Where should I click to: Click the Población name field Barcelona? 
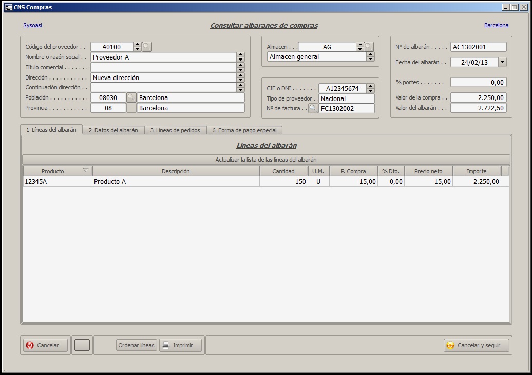[191, 97]
